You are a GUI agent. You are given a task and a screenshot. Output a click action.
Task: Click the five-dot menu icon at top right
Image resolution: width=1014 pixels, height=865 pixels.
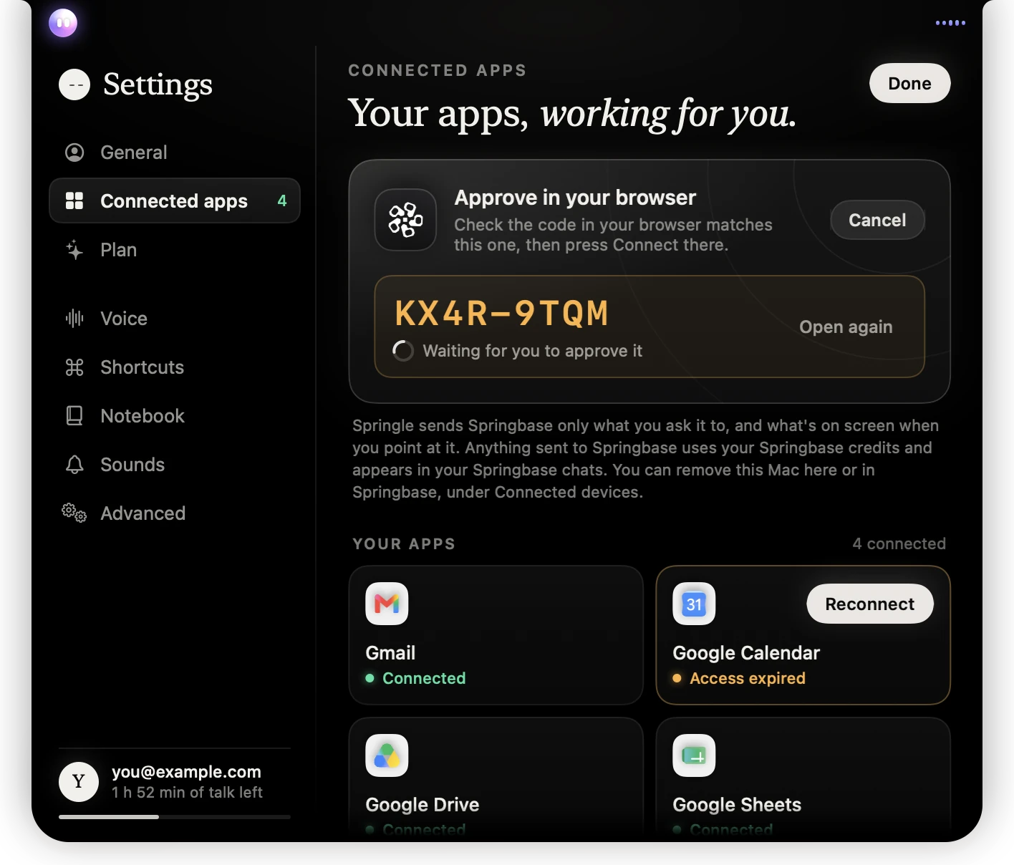(x=950, y=23)
